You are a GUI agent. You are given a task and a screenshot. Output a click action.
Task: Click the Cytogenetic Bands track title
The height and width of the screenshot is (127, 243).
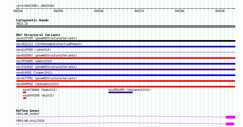tap(32, 20)
